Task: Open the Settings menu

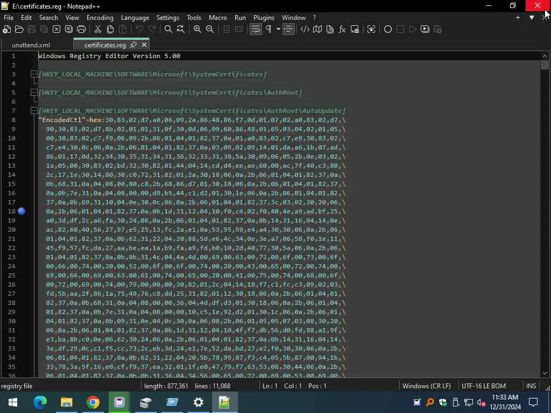Action: coord(168,18)
